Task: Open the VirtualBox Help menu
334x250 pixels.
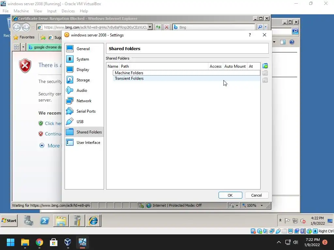Action: (84, 11)
